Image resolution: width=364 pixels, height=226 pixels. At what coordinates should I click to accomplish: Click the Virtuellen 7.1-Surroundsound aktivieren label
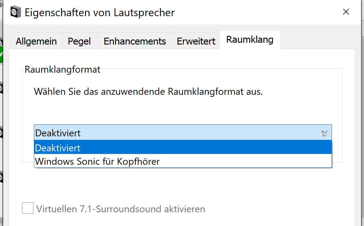(120, 209)
